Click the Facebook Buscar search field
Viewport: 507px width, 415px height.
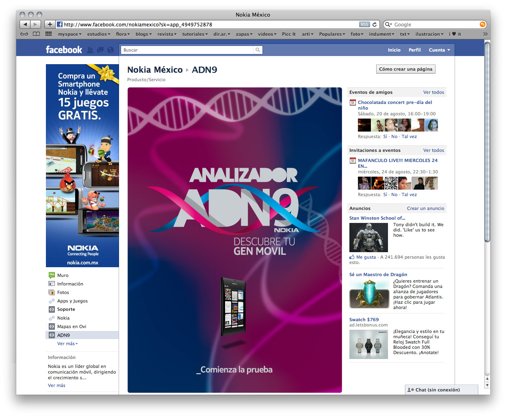pos(187,50)
